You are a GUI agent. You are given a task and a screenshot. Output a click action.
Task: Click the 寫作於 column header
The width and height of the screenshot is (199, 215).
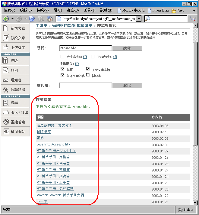[157, 117]
